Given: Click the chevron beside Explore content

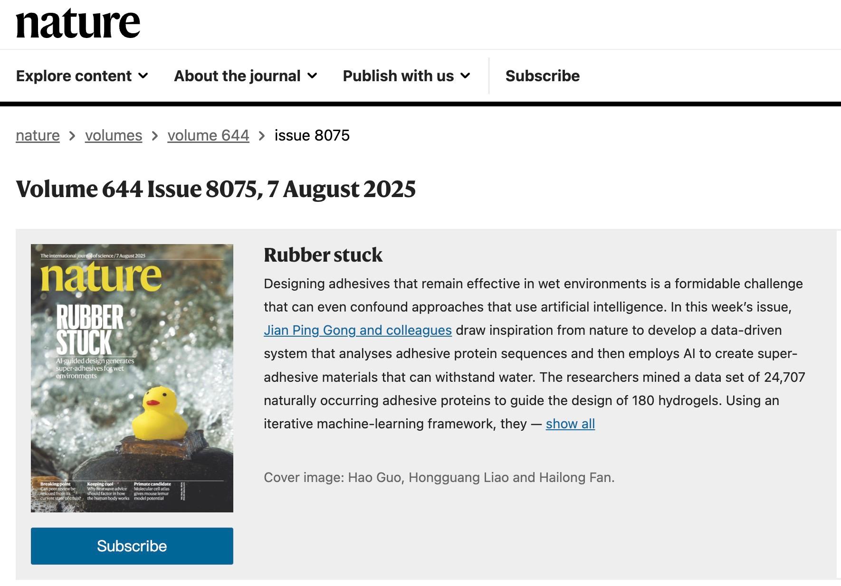Looking at the screenshot, I should [143, 76].
